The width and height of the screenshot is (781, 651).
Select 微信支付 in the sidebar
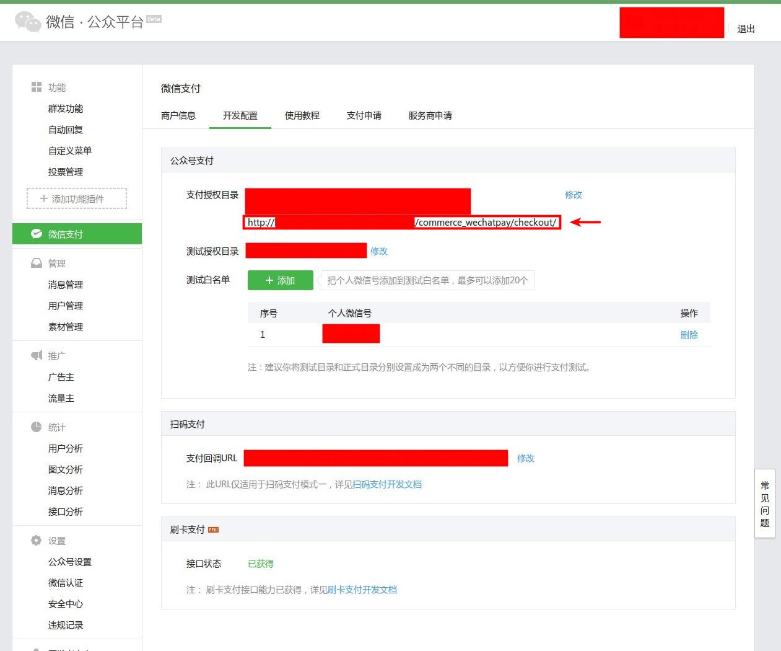(77, 234)
